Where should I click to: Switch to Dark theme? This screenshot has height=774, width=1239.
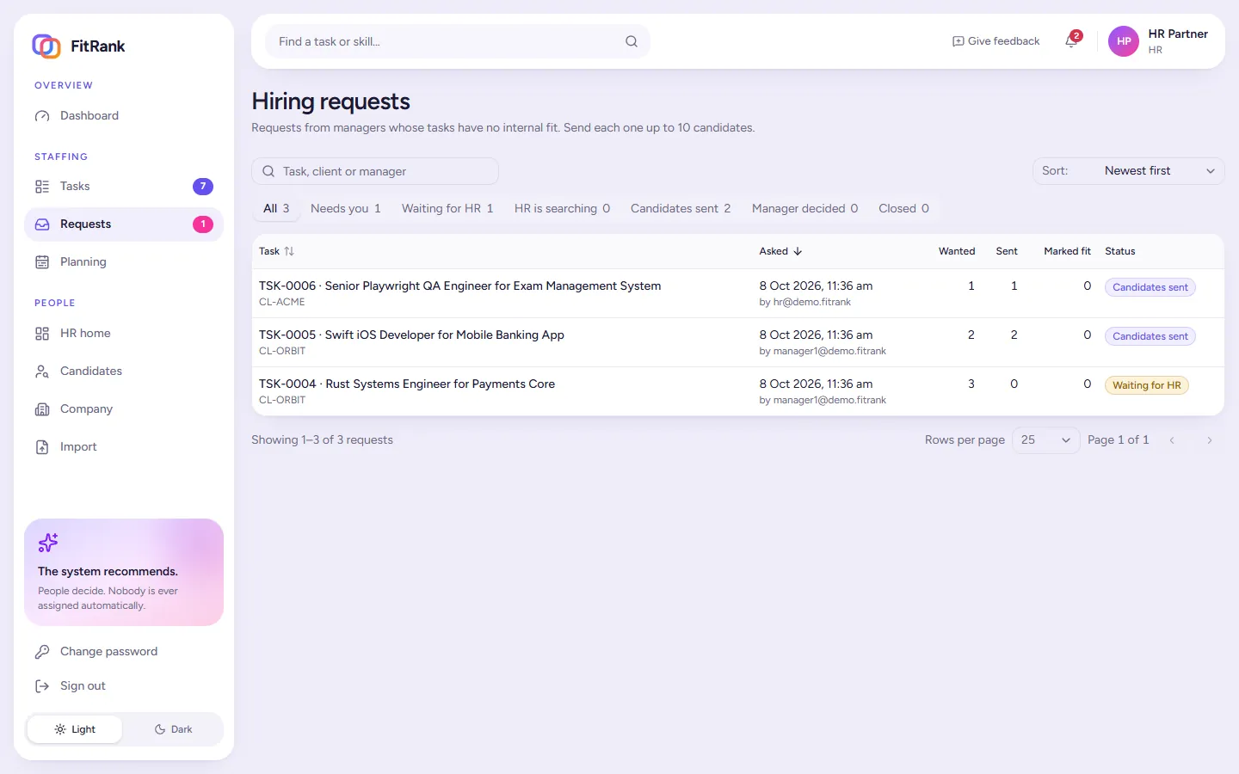click(x=173, y=729)
